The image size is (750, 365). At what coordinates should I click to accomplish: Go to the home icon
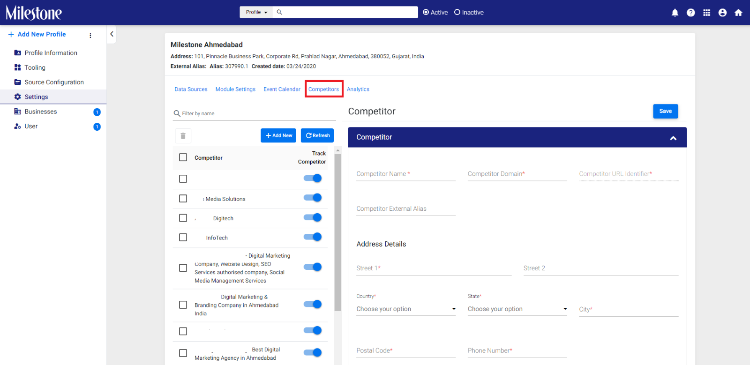coord(738,13)
